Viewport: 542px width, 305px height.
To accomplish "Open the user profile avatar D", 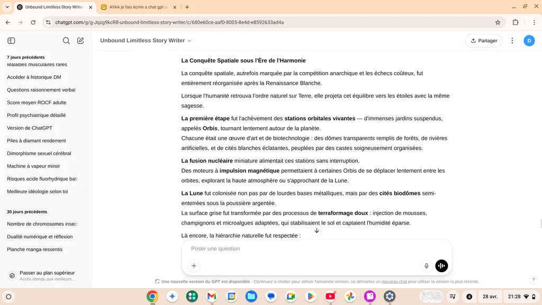I will coord(529,40).
